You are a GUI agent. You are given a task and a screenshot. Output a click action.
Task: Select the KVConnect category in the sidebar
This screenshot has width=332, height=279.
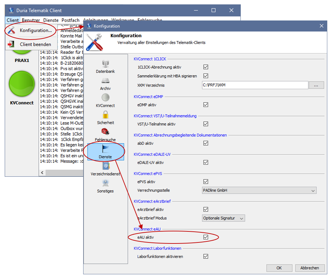(105, 101)
